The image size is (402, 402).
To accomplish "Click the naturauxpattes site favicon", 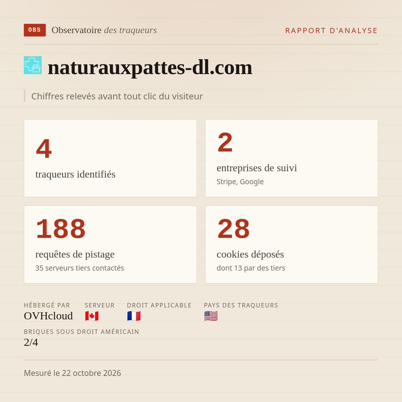I will click(x=33, y=65).
